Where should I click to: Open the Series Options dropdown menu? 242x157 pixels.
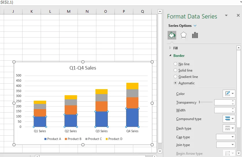pos(195,26)
